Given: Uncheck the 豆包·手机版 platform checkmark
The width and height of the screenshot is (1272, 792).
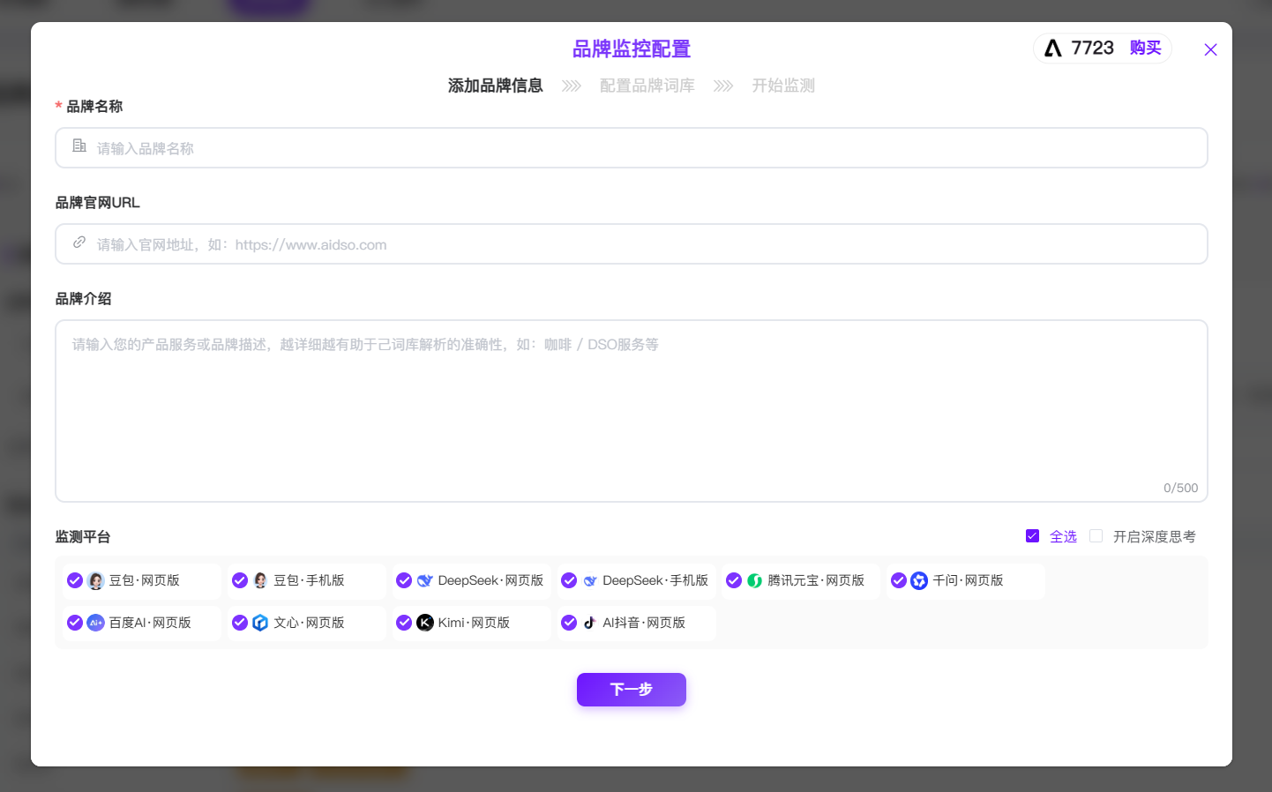Looking at the screenshot, I should 240,580.
